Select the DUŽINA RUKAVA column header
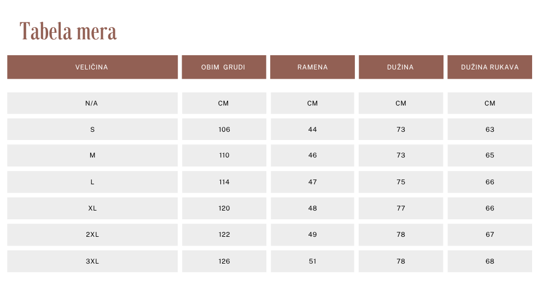This screenshot has height=286, width=560. point(489,67)
